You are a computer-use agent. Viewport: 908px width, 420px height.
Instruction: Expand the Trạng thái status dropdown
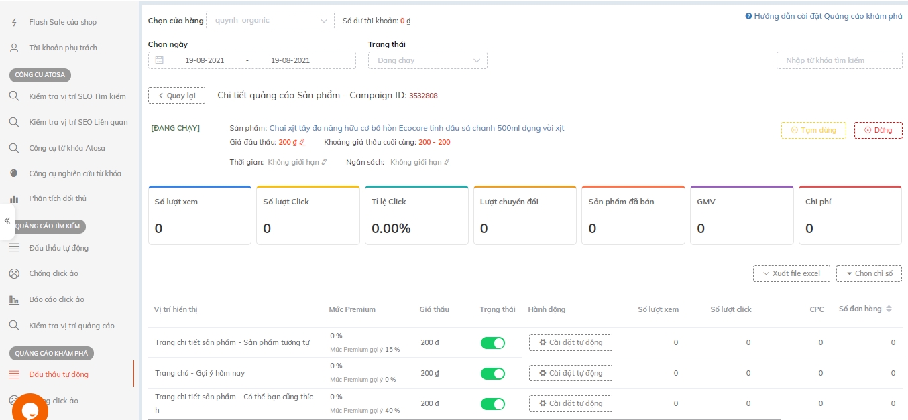pos(427,60)
